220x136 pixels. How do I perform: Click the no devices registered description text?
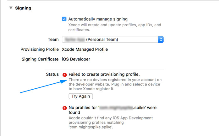click(115, 84)
